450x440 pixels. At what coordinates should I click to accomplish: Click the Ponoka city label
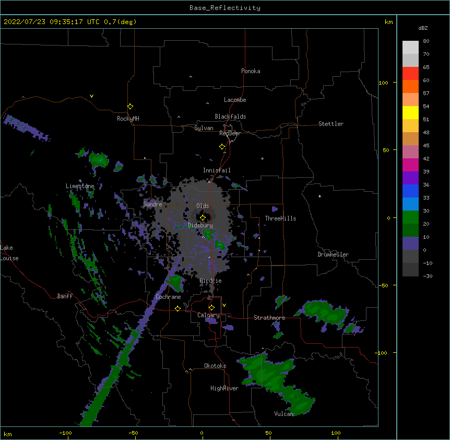(251, 71)
